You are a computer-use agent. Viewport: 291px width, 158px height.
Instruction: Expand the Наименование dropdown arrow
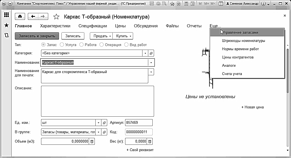click(151, 63)
